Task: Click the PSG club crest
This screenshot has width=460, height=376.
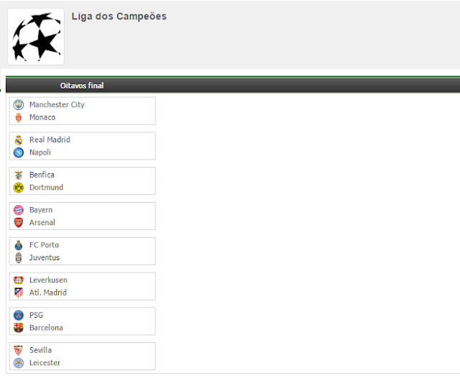Action: (19, 315)
